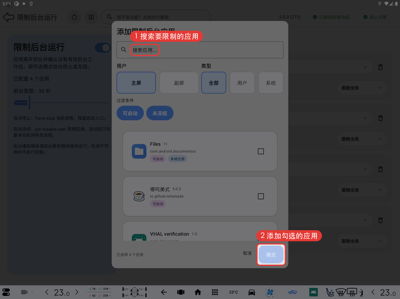The width and height of the screenshot is (400, 299).
Task: Increase left temperature with the right chevron
Action: click(77, 292)
